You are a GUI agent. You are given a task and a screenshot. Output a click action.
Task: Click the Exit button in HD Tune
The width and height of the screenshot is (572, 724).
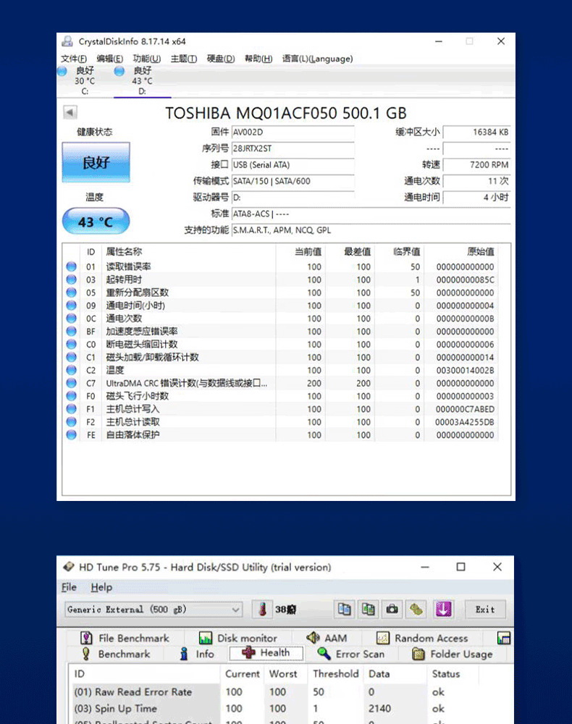(x=485, y=610)
